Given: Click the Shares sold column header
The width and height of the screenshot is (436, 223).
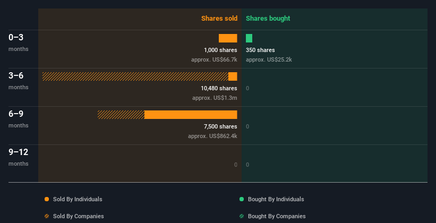Looking at the screenshot, I should point(219,19).
